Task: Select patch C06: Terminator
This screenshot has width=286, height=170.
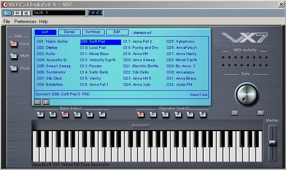Action: pos(51,72)
